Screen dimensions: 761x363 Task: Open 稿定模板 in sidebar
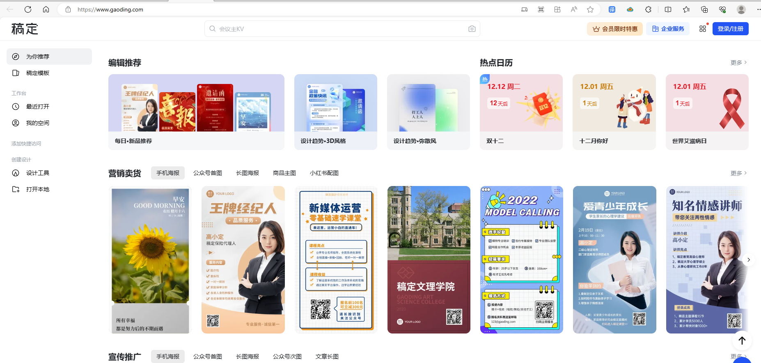tap(49, 73)
